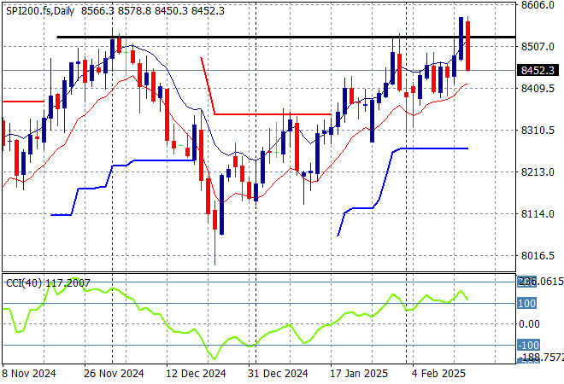Screen dimensions: 564x384
Task: Click the 17 Jan 2025 date label
Action: point(359,374)
